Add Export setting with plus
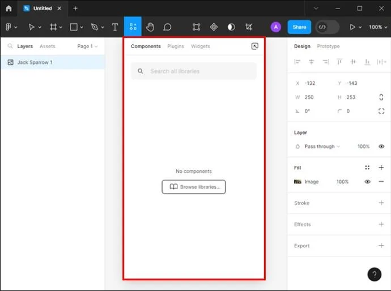 381,246
